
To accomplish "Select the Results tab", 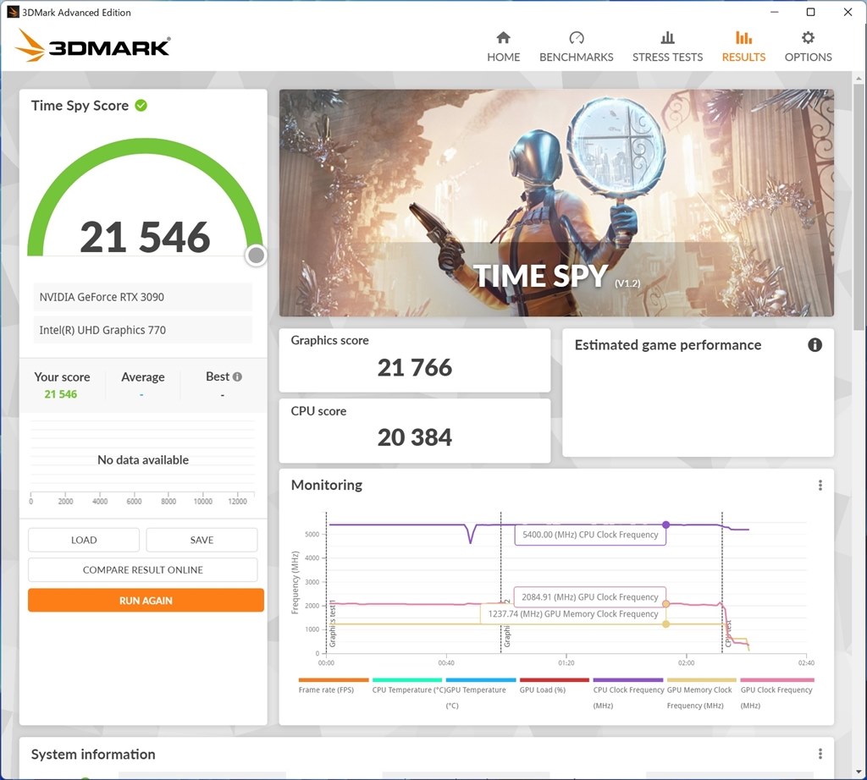I will (743, 47).
